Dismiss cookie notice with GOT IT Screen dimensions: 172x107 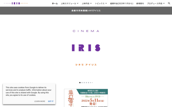[x=51, y=101]
